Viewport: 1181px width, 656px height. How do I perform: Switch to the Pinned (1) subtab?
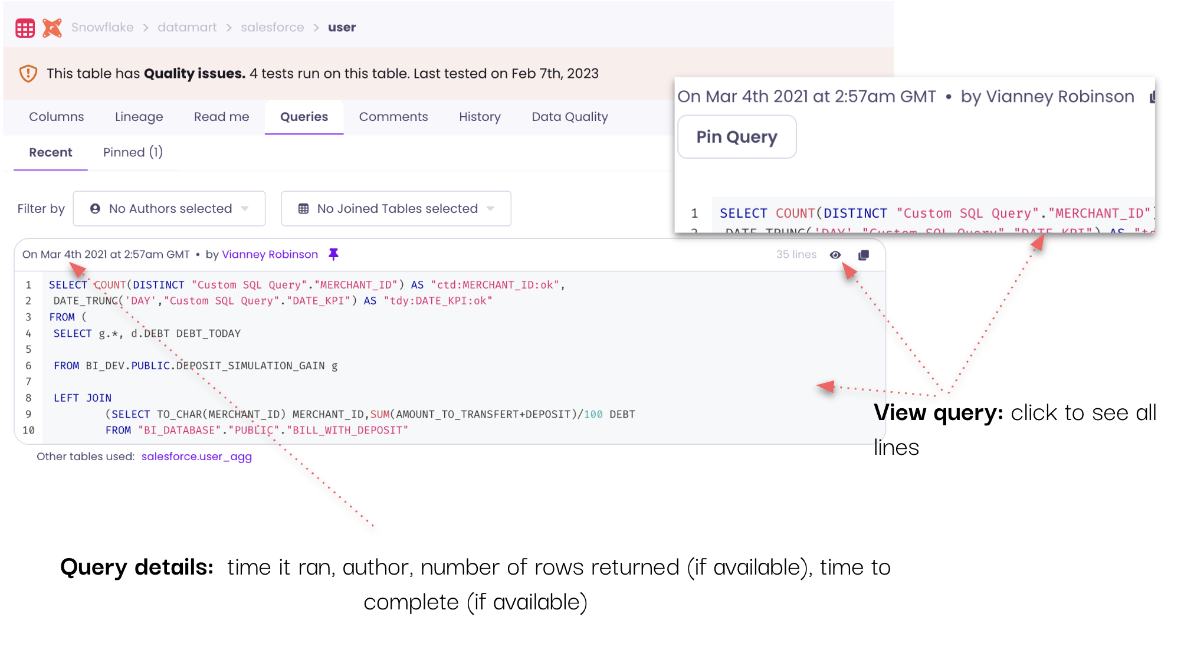pos(133,152)
